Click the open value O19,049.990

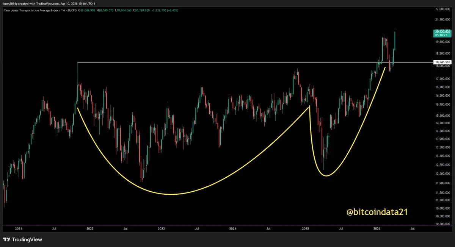point(87,10)
